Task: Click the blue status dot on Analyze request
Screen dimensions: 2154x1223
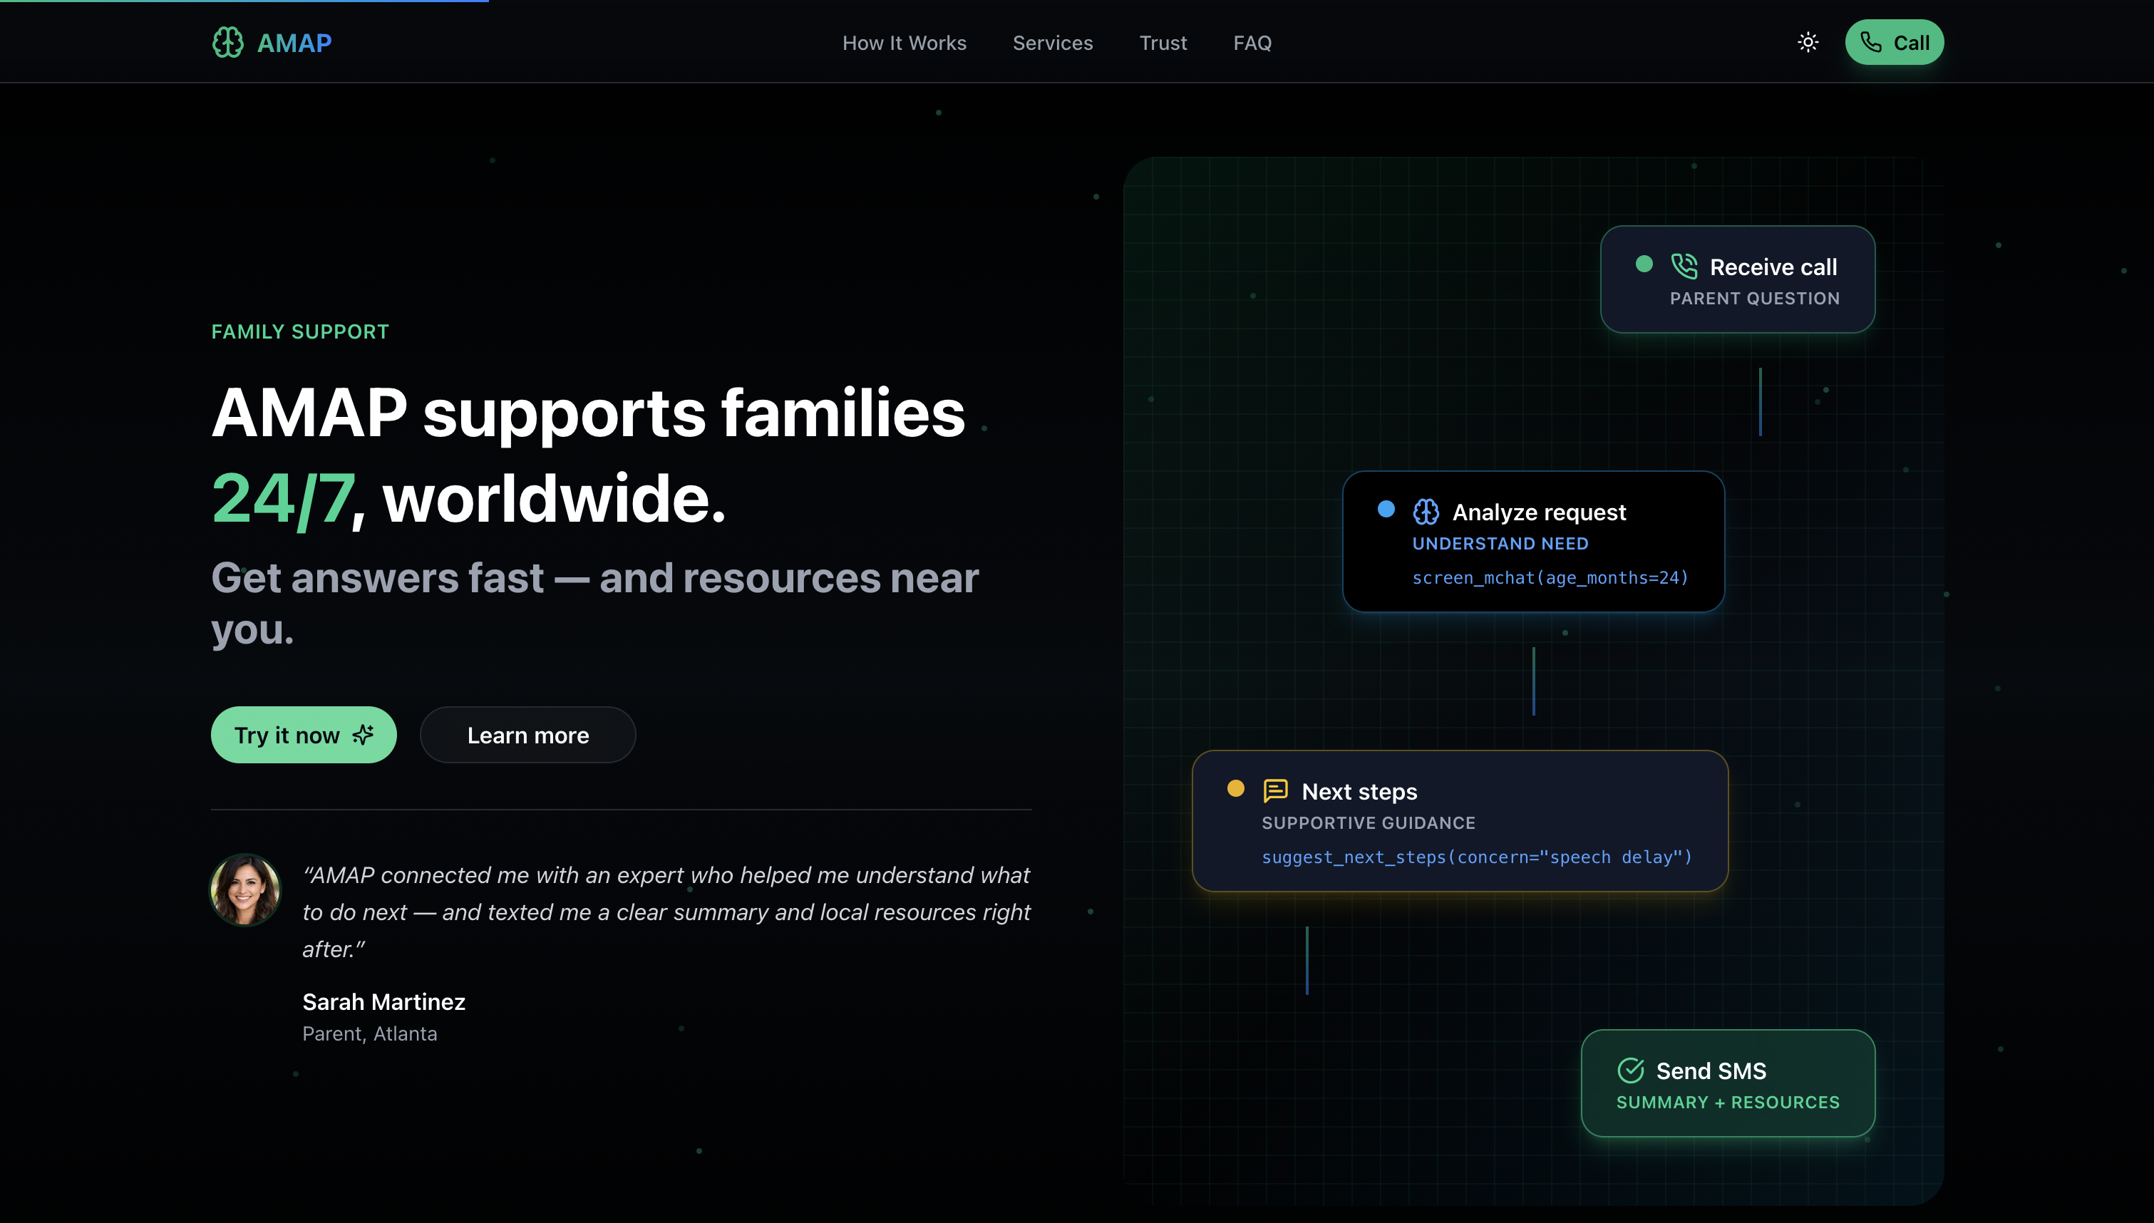Action: (1386, 509)
